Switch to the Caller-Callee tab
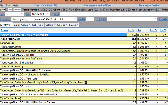 point(22,25)
